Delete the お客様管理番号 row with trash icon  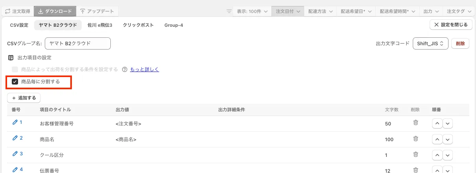(416, 123)
